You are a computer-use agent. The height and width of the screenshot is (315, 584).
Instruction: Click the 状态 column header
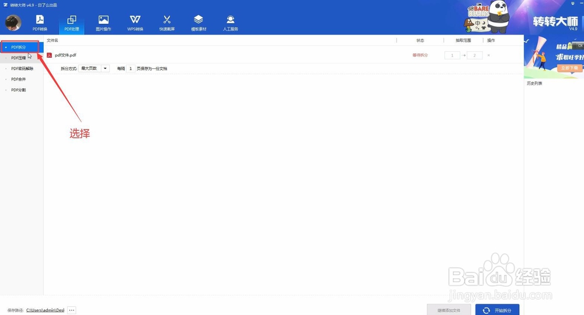(x=420, y=40)
